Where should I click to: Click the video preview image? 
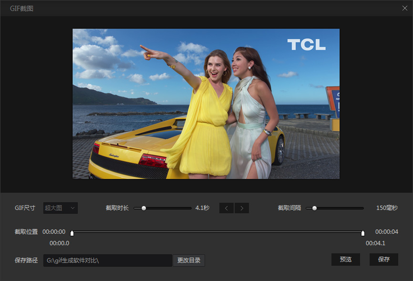[x=206, y=104]
